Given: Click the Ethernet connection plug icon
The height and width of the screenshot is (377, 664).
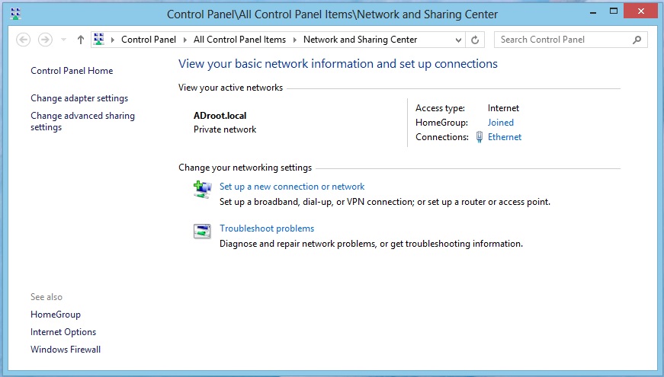Looking at the screenshot, I should click(479, 137).
